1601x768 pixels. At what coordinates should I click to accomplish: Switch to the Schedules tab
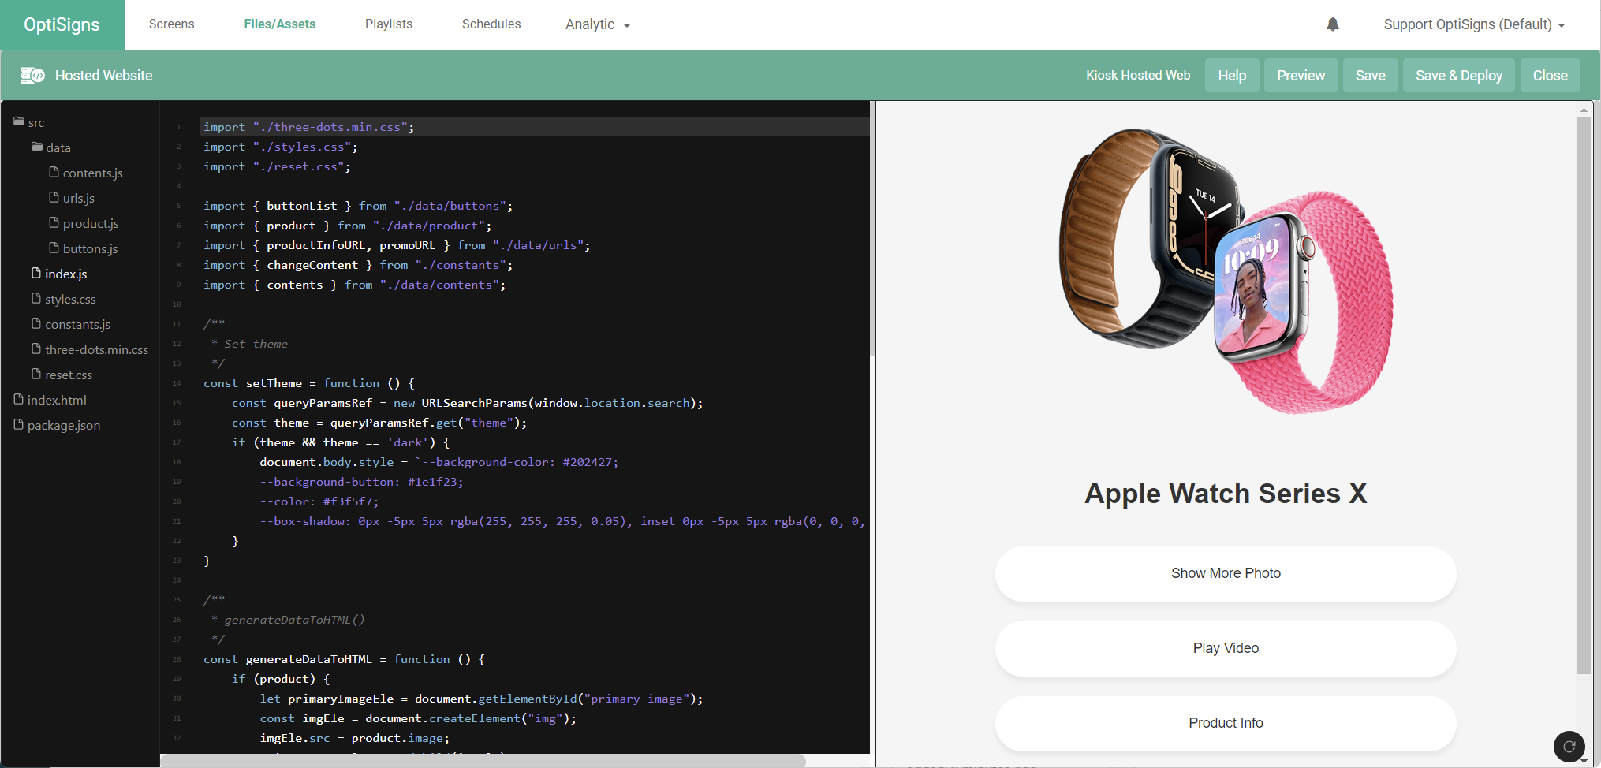pos(491,24)
